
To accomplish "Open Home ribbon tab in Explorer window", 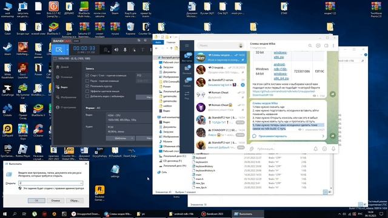I will [171, 42].
